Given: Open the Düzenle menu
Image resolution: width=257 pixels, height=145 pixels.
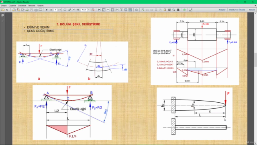Looking at the screenshot, I should pyautogui.click(x=12, y=6).
